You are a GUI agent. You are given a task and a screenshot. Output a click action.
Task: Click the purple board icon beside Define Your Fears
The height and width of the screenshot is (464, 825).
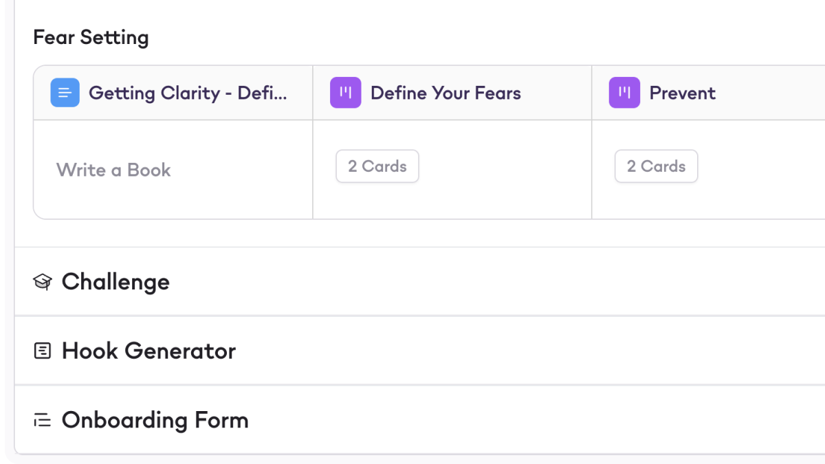[x=345, y=93]
